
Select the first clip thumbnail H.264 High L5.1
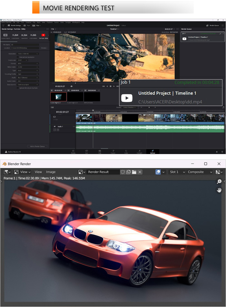click(58, 97)
